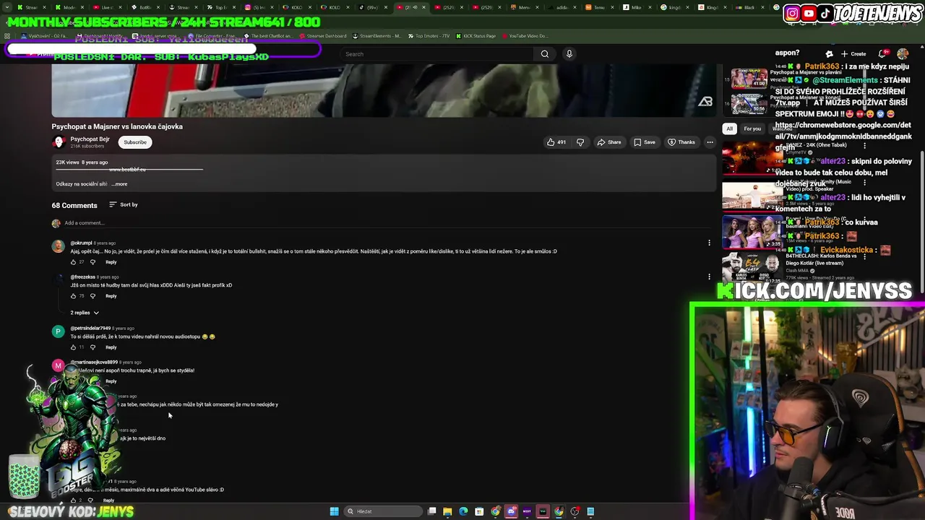Expand video description with ...more

coord(120,184)
